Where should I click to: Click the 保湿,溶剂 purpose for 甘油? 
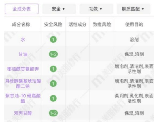coord(134,55)
